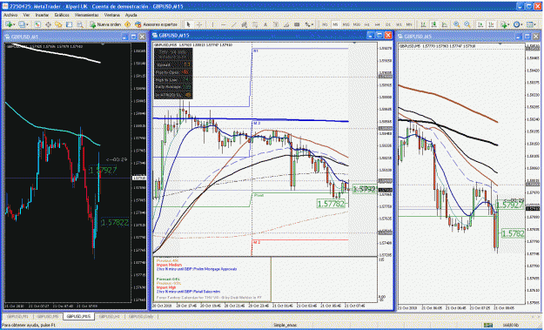
Task: Switch to candlestick chart display icon
Action: (x=434, y=24)
